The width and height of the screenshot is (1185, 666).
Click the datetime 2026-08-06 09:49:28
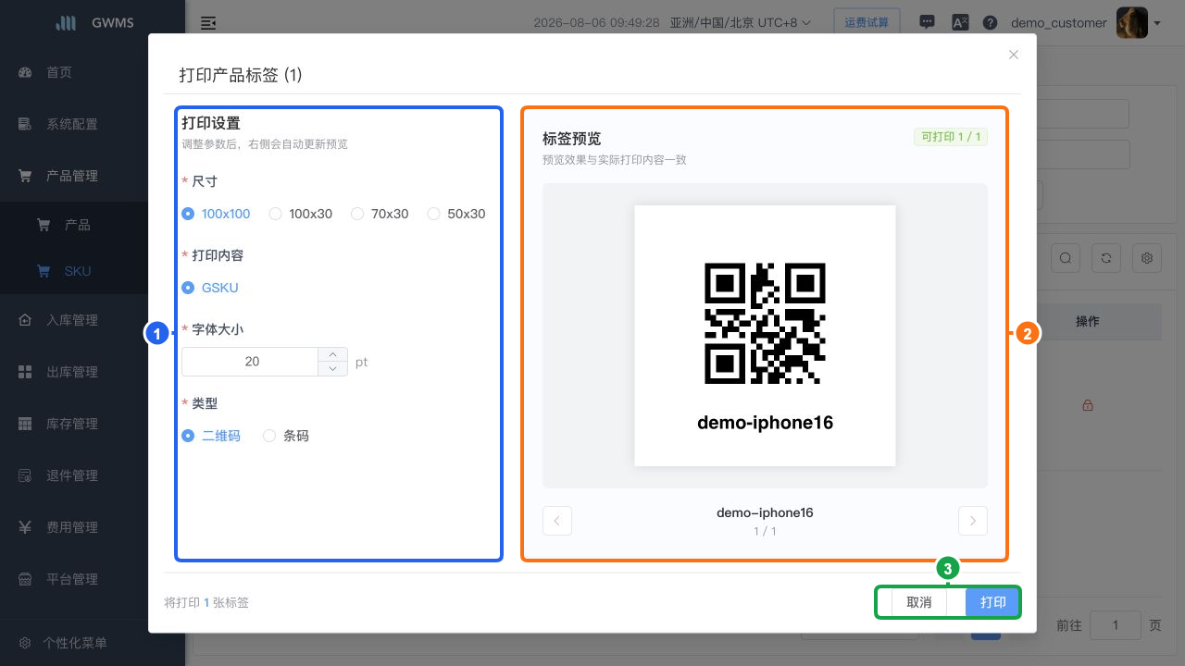596,22
